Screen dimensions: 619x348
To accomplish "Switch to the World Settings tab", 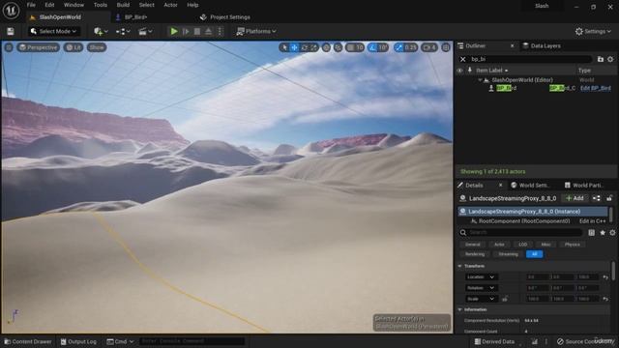I will pos(530,186).
